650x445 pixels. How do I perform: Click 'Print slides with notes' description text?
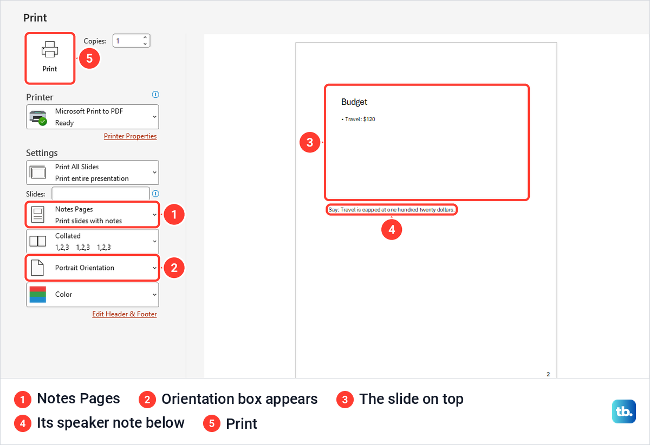[x=88, y=221]
